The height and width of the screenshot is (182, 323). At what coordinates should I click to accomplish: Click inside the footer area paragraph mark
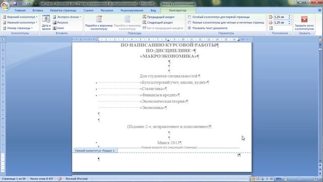[99, 159]
